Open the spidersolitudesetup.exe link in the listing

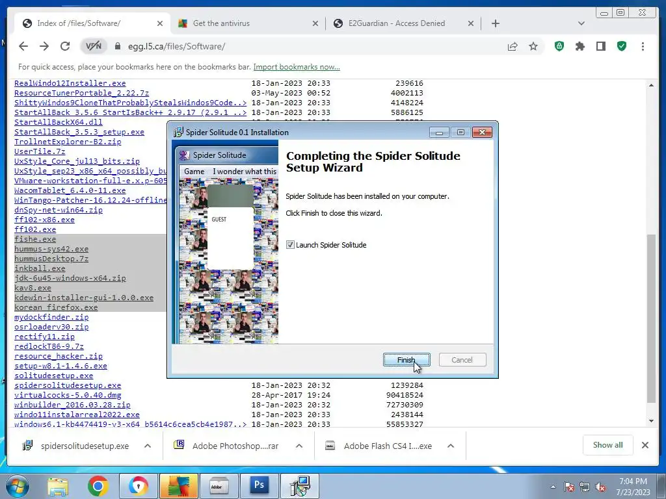(68, 385)
